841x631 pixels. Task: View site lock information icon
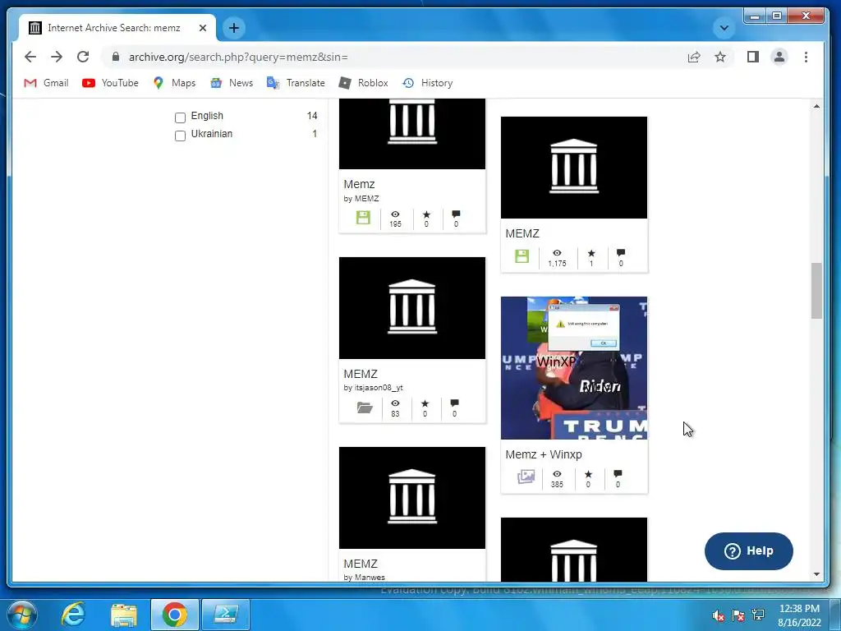(115, 57)
